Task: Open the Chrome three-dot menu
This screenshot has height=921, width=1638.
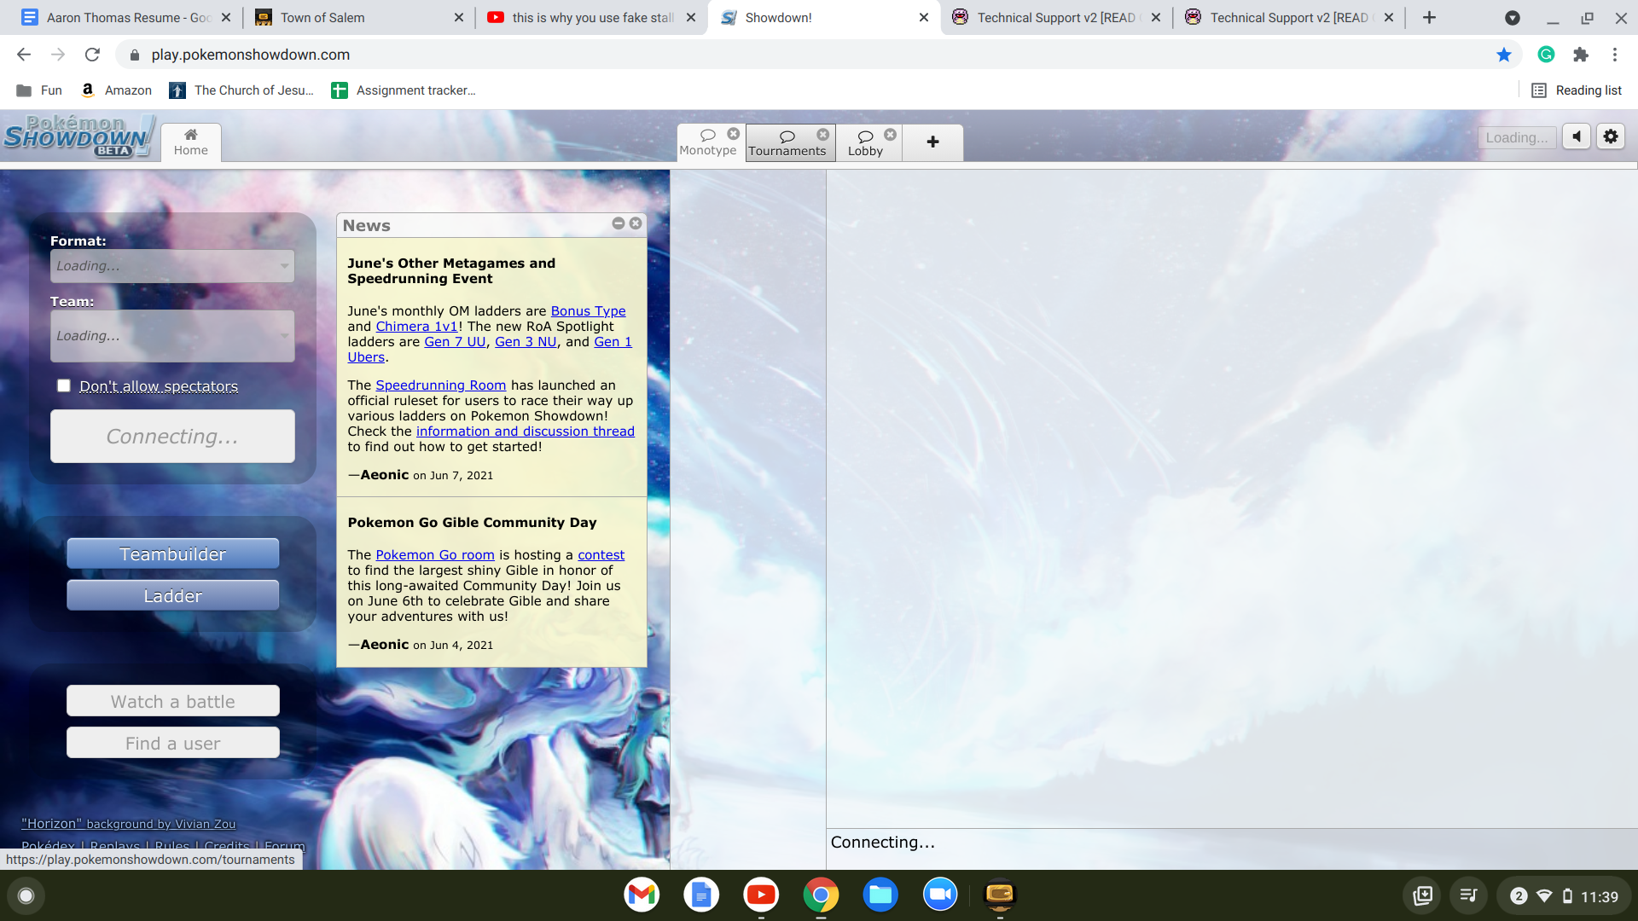Action: pyautogui.click(x=1615, y=55)
